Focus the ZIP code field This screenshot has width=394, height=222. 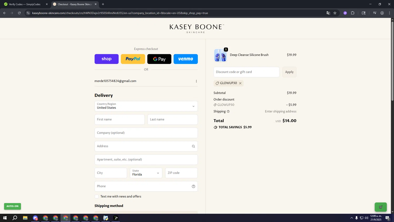[181, 173]
